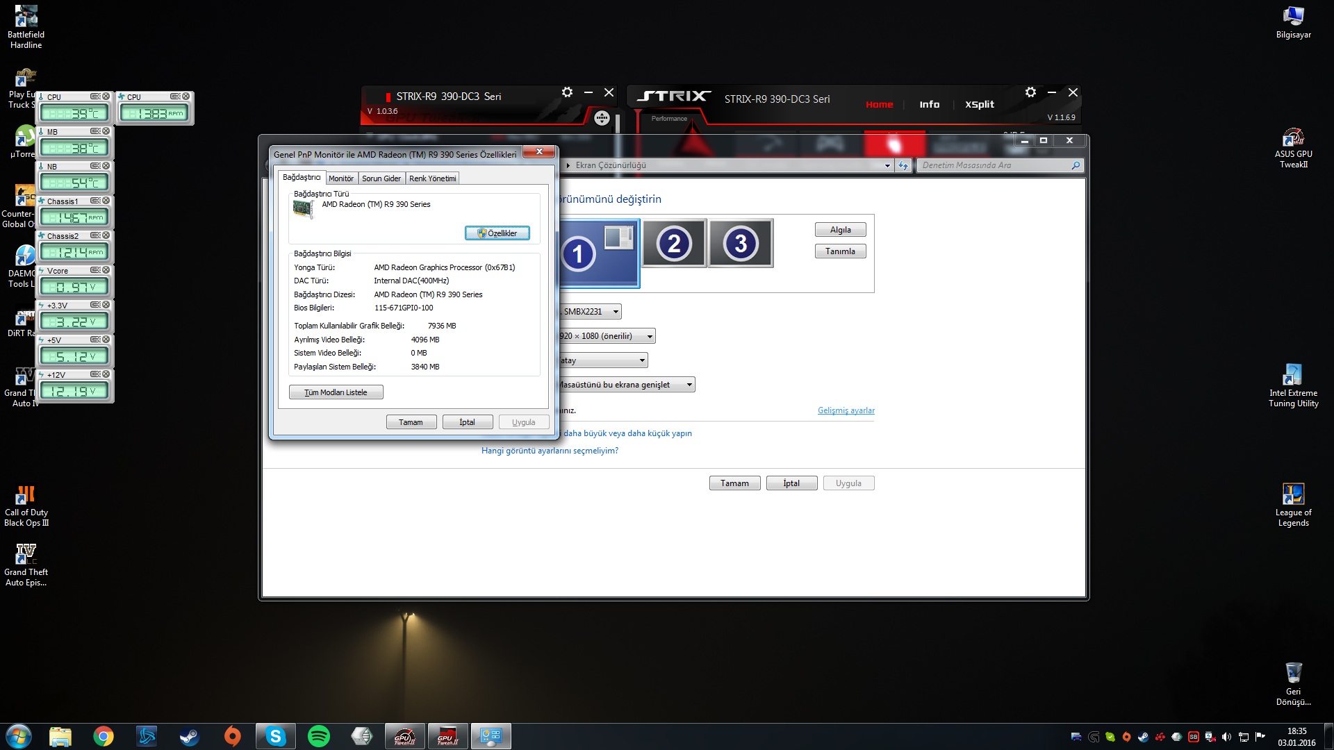The image size is (1334, 750).
Task: Open Call of Duty Black Ops III shortcut
Action: (26, 506)
